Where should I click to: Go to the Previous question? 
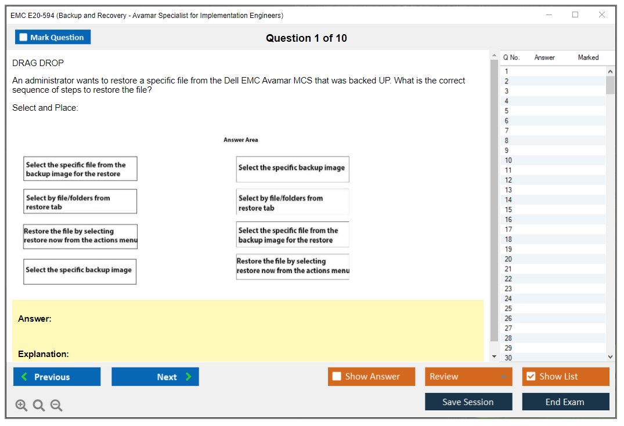click(x=57, y=377)
